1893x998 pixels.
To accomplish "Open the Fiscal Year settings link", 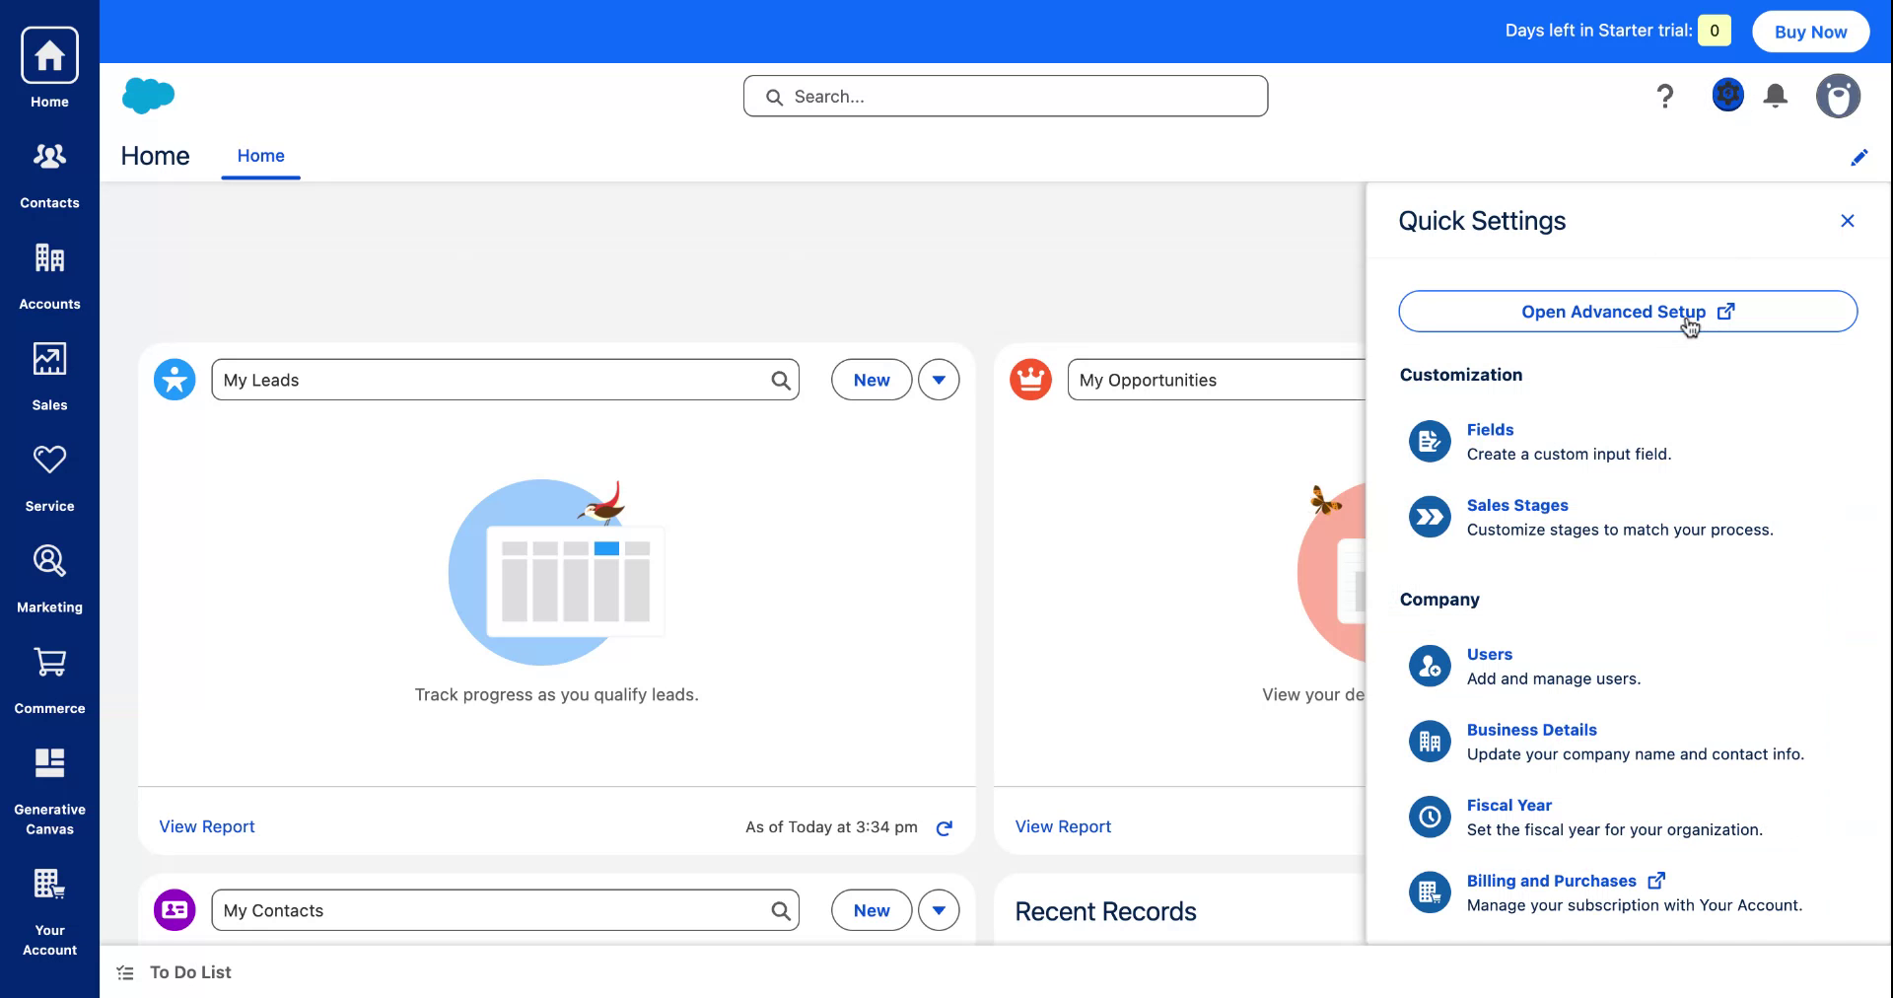I will [1508, 805].
